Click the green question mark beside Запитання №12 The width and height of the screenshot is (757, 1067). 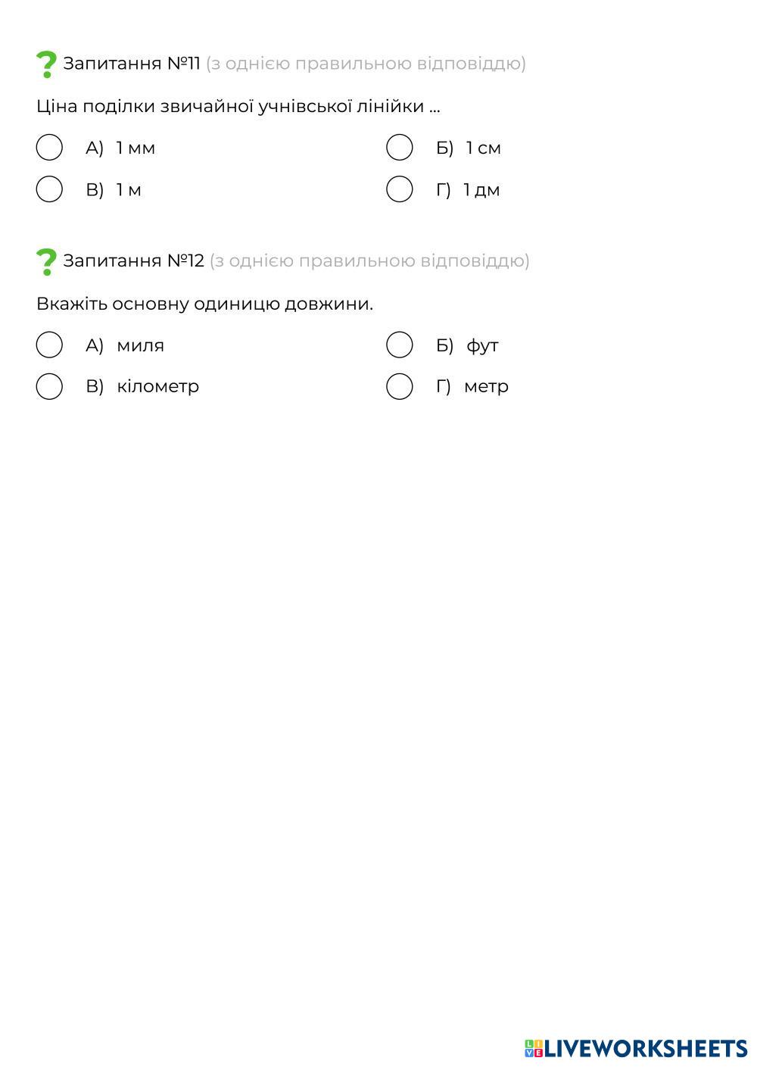click(x=46, y=262)
